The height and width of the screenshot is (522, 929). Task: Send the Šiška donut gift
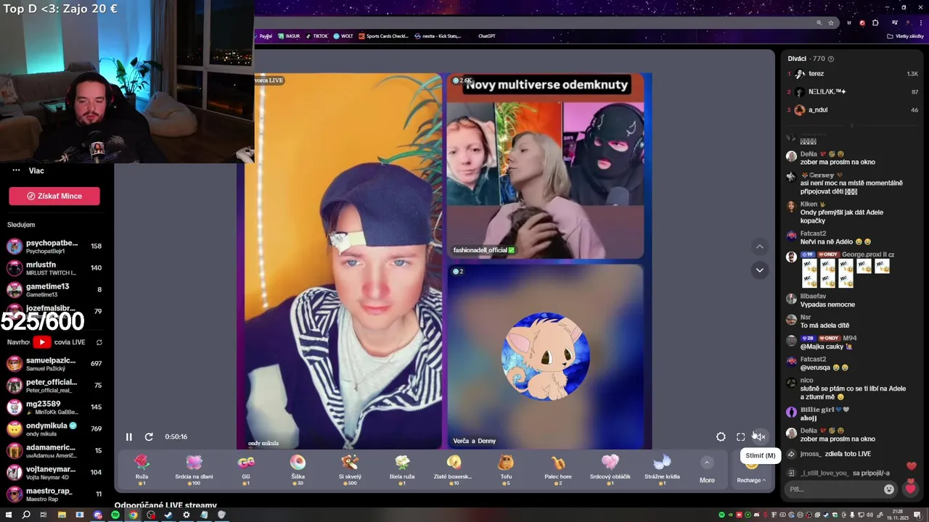[x=298, y=469]
